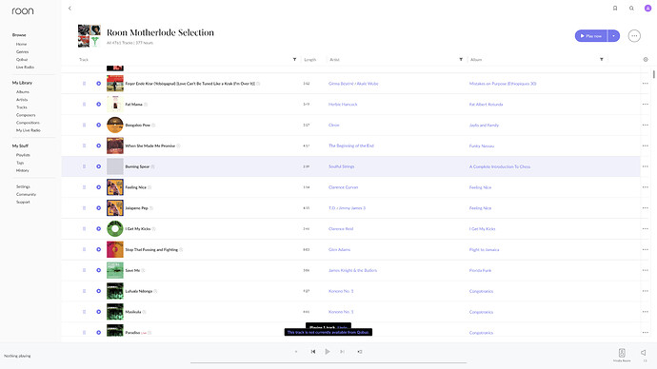Click the play control in footer
The width and height of the screenshot is (657, 369).
[x=328, y=352]
